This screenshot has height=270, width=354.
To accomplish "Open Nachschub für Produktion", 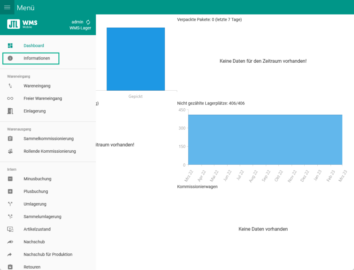I will (x=48, y=254).
